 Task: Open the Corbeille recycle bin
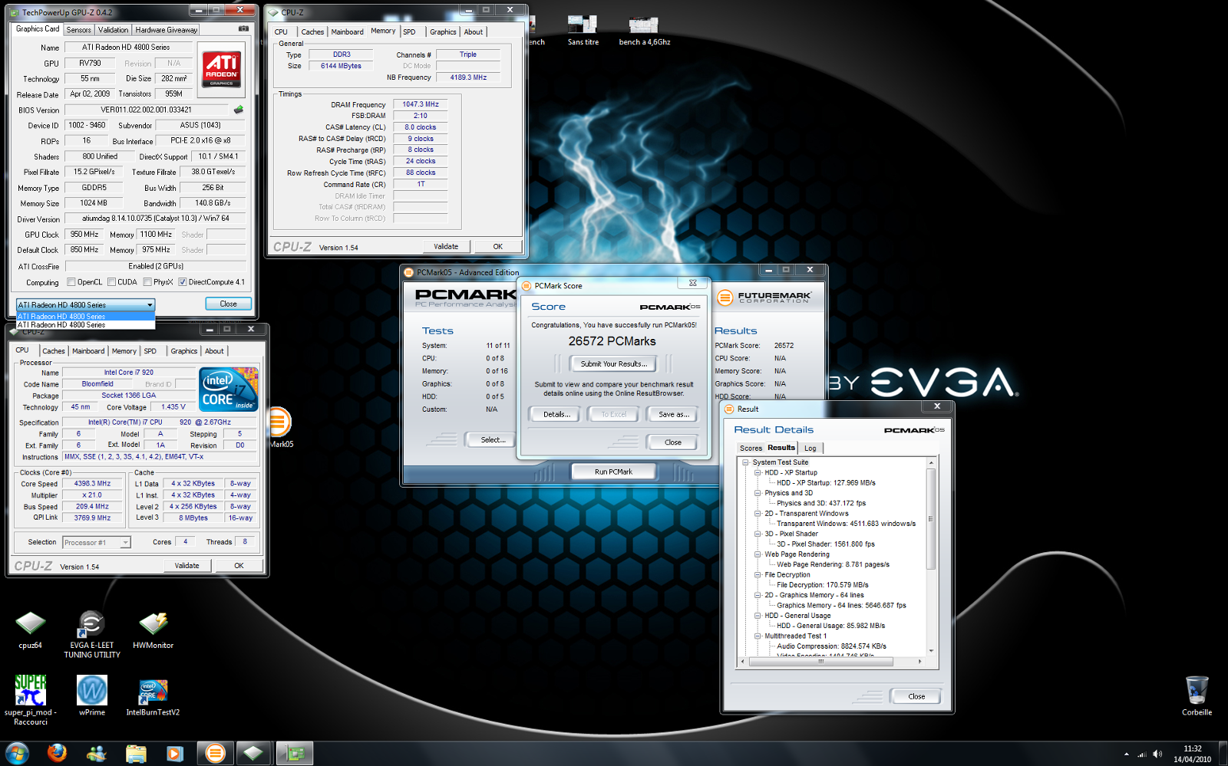coord(1197,695)
